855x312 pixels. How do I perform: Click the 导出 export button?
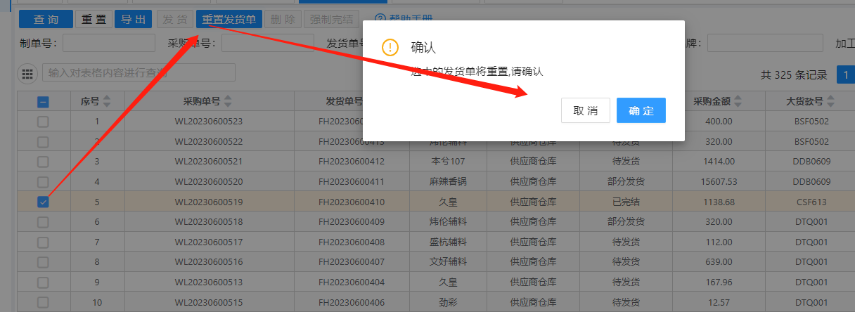(x=133, y=19)
